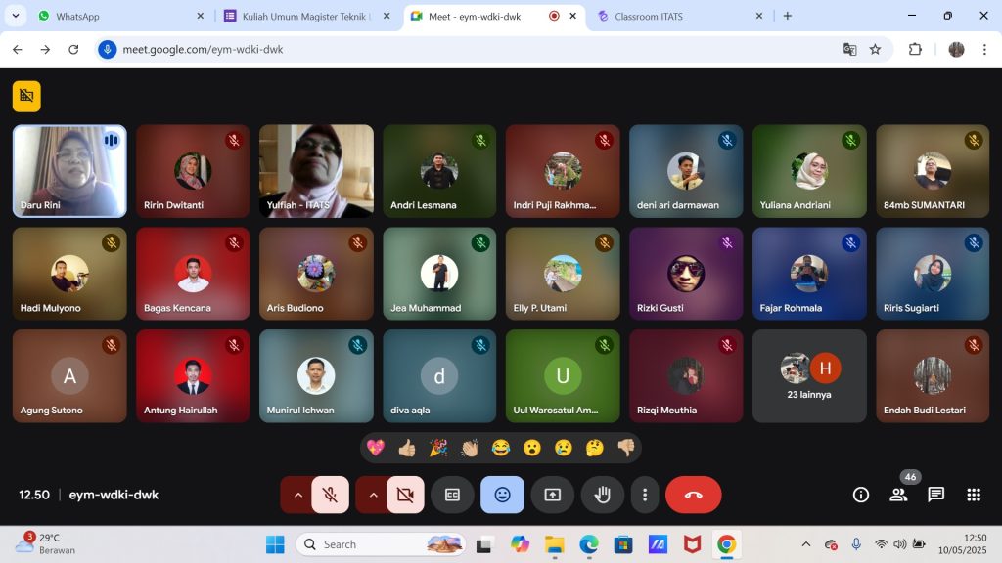Select Yulfiah - ITATS video tile
The height and width of the screenshot is (563, 1002).
(x=316, y=171)
